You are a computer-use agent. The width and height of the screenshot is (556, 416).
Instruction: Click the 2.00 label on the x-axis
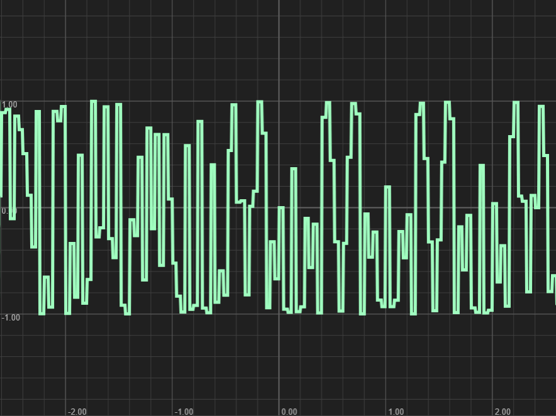pos(503,412)
